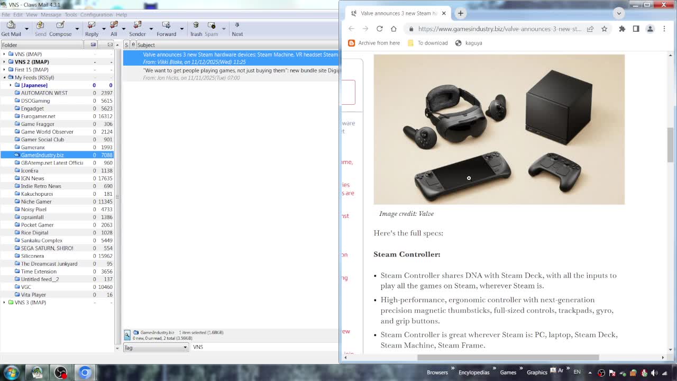Screen dimensions: 677x381
Task: Expand the Browsers taskbar toolbar chevron
Action: click(x=452, y=369)
